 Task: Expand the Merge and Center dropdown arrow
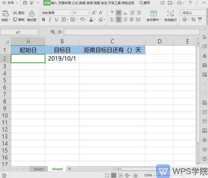click(160, 20)
